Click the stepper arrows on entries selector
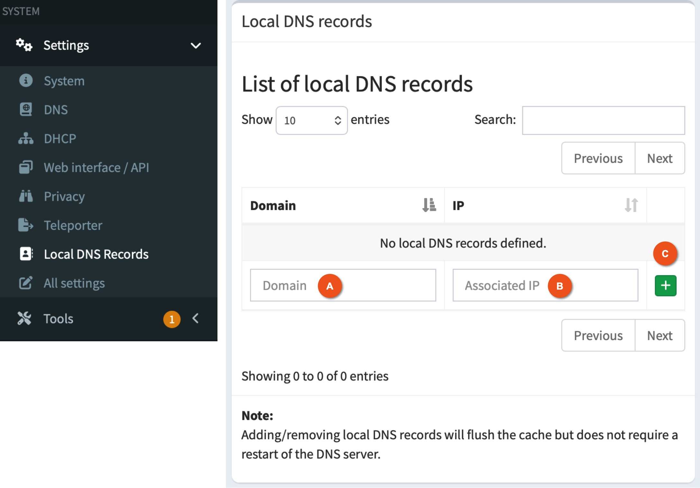Viewport: 700px width, 488px height. pos(337,120)
